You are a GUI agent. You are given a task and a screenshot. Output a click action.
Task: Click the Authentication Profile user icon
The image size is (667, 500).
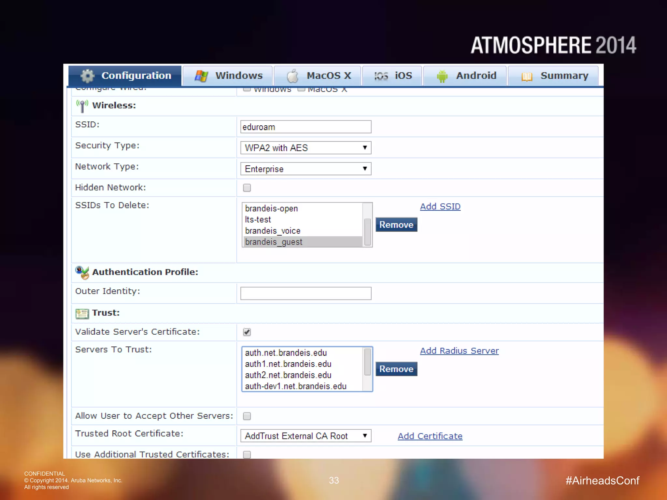tap(82, 272)
